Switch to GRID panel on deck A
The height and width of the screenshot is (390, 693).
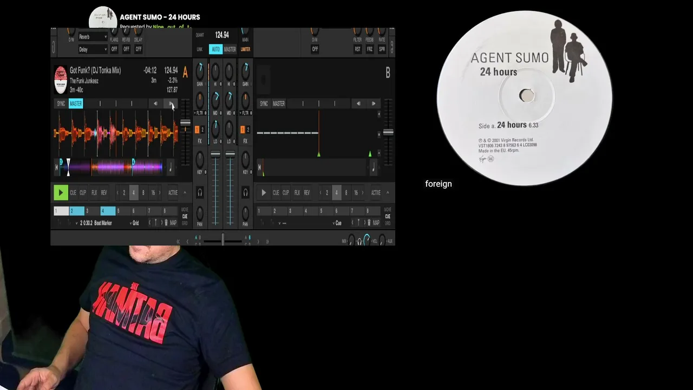pyautogui.click(x=185, y=223)
